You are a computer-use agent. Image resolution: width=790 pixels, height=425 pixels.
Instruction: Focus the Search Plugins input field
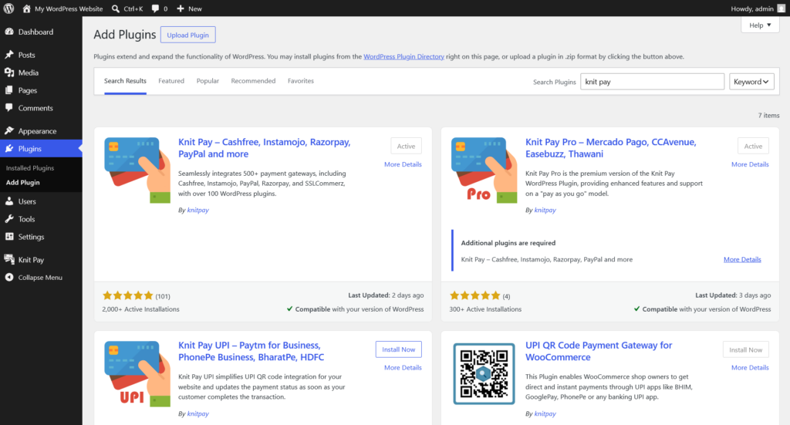coord(652,82)
